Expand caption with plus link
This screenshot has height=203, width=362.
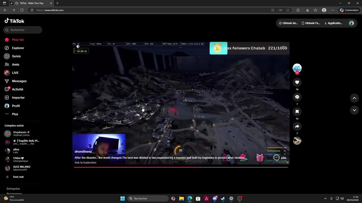click(284, 158)
